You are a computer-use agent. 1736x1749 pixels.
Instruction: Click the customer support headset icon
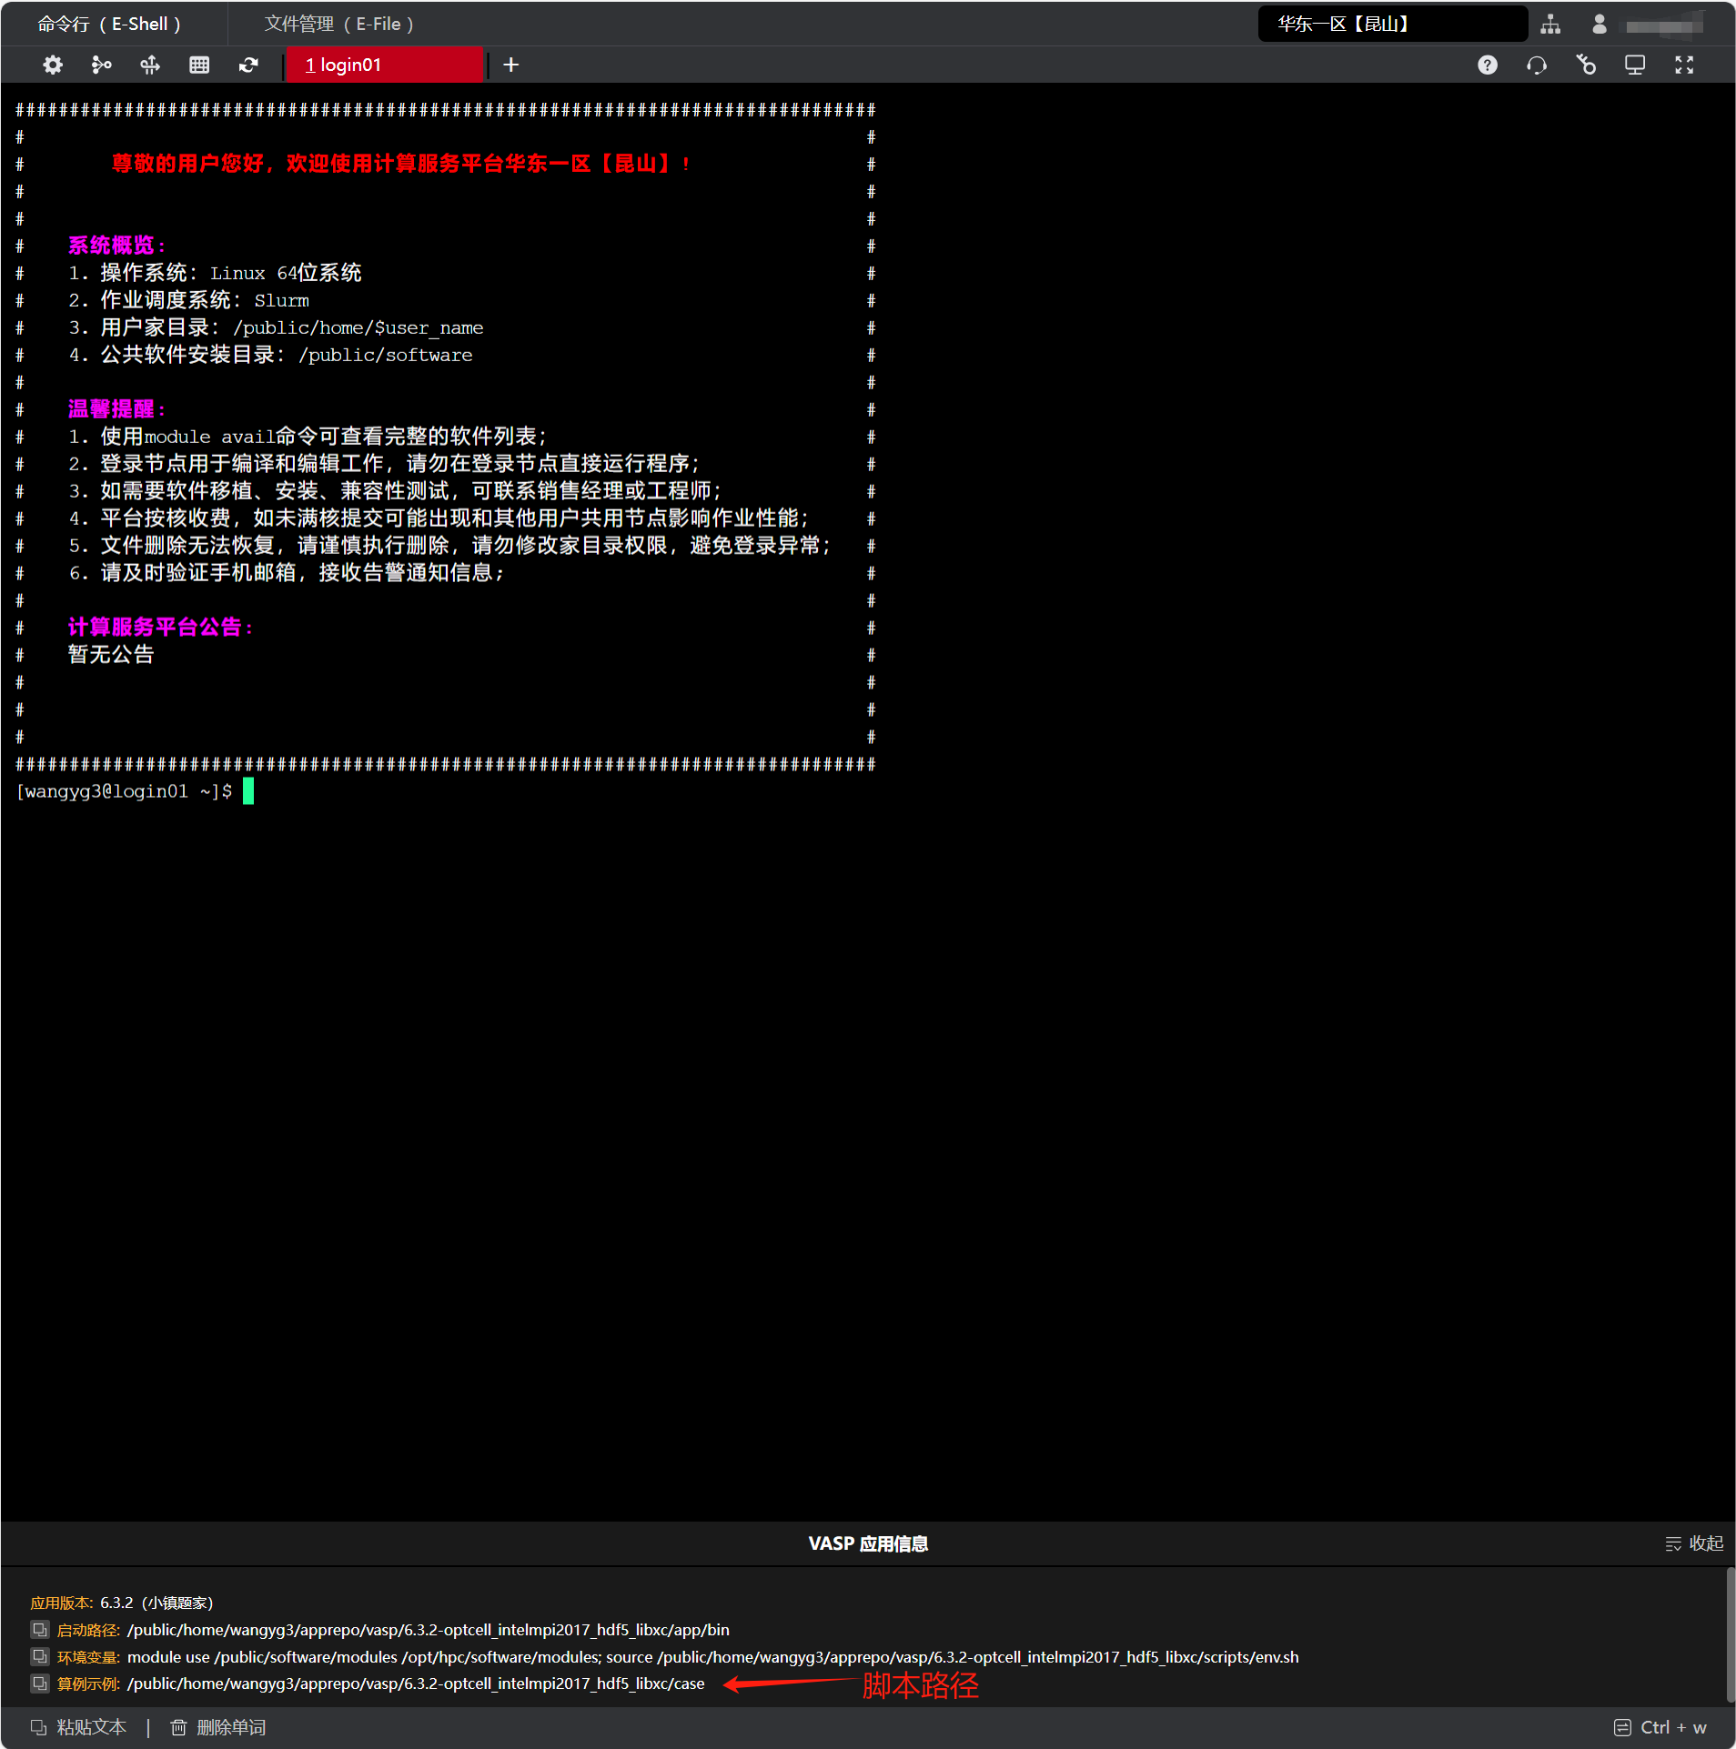(x=1537, y=65)
